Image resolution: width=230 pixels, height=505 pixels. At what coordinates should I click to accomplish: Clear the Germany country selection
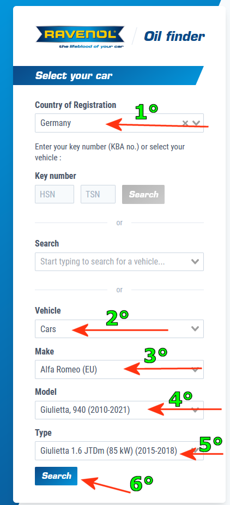click(x=185, y=123)
